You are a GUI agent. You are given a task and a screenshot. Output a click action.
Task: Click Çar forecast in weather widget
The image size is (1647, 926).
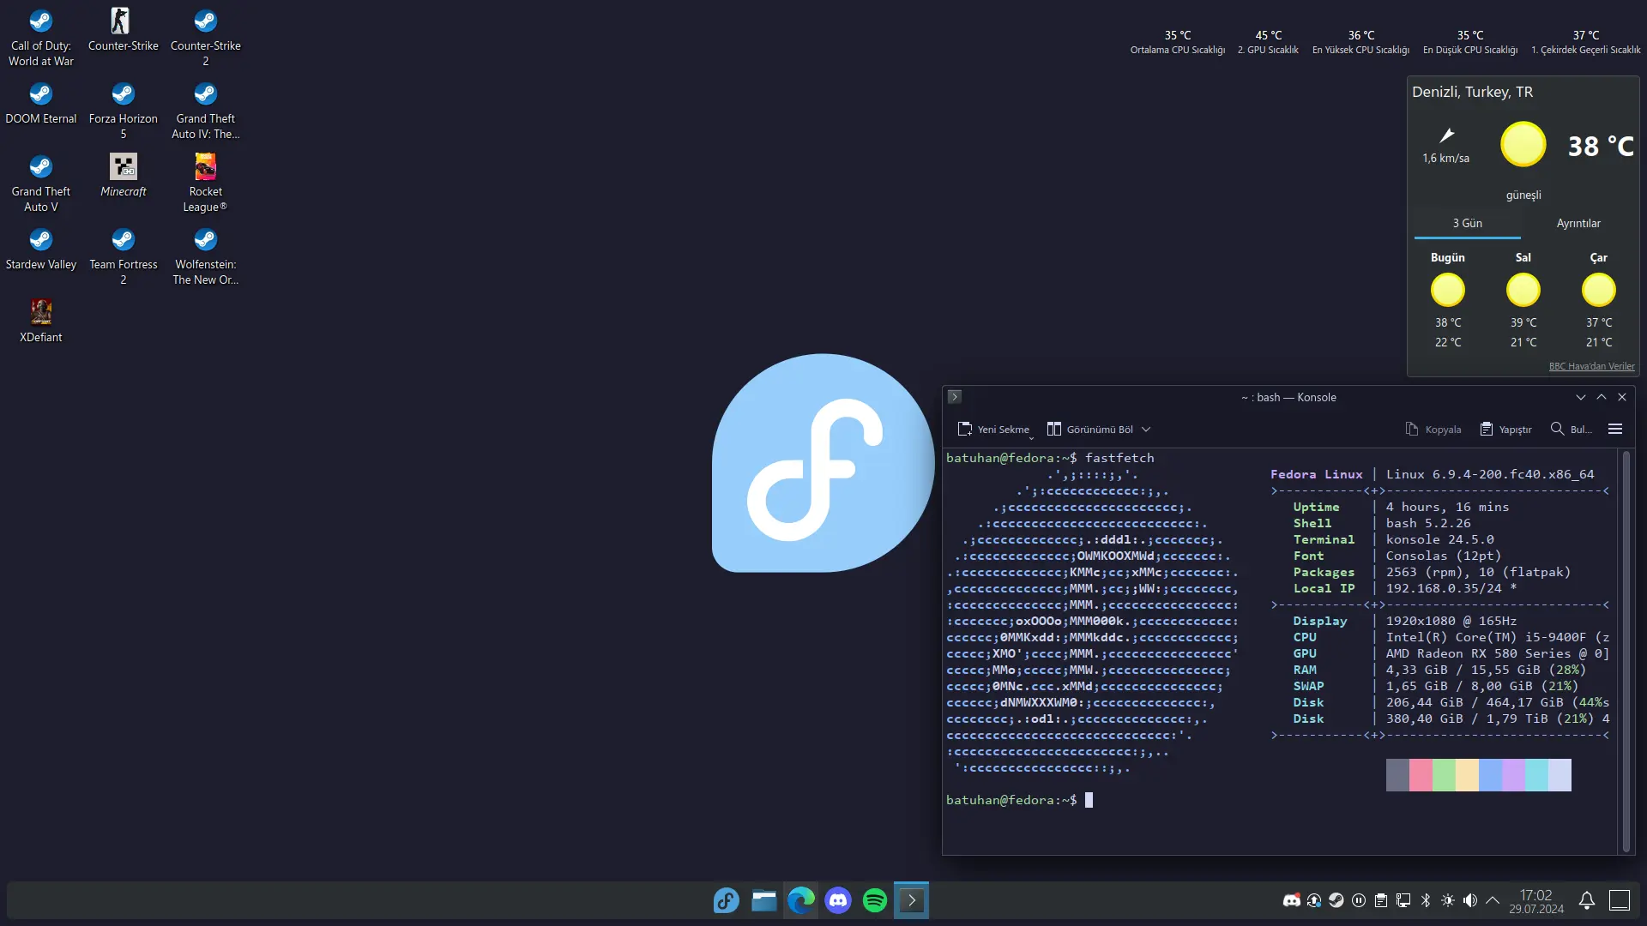coord(1599,300)
